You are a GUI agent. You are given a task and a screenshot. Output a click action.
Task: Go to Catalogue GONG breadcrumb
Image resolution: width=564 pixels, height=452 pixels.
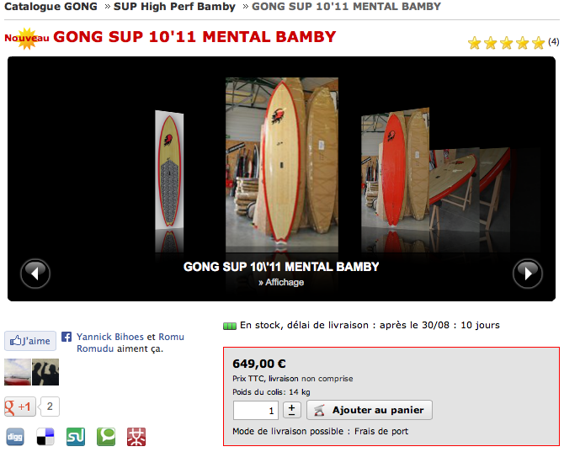pos(51,7)
